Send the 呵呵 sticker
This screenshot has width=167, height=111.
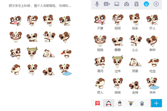118,20
